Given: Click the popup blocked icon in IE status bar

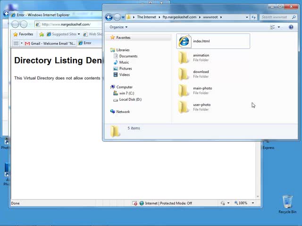Looking at the screenshot, I should point(135,203).
